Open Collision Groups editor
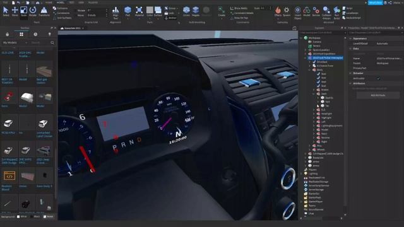Screen dimensions: 404x227 tap(326, 13)
